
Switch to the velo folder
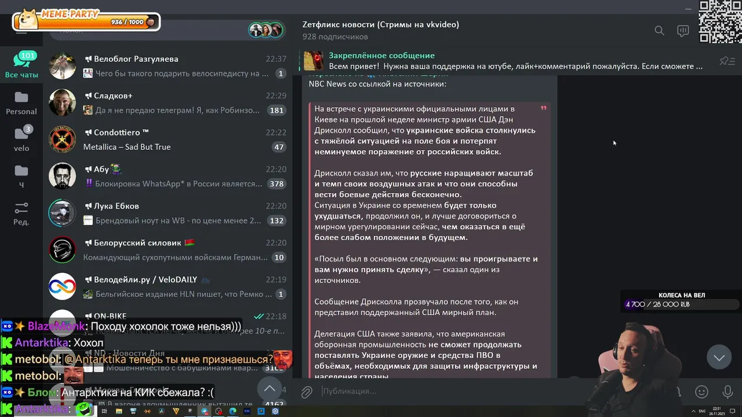21,139
